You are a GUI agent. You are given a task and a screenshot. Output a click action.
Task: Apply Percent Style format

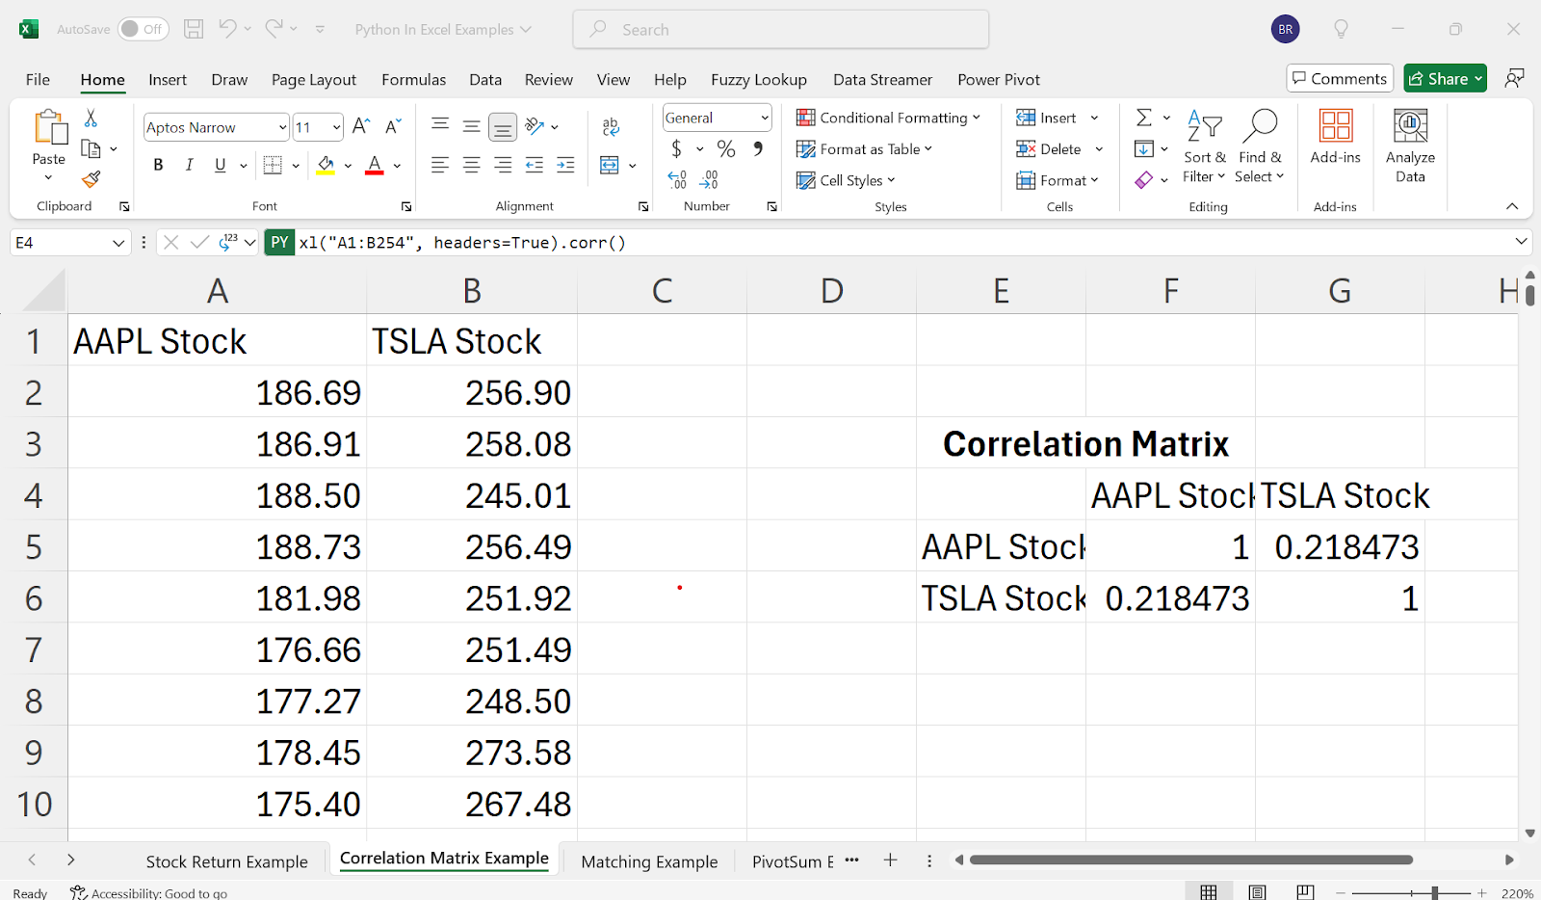tap(726, 148)
